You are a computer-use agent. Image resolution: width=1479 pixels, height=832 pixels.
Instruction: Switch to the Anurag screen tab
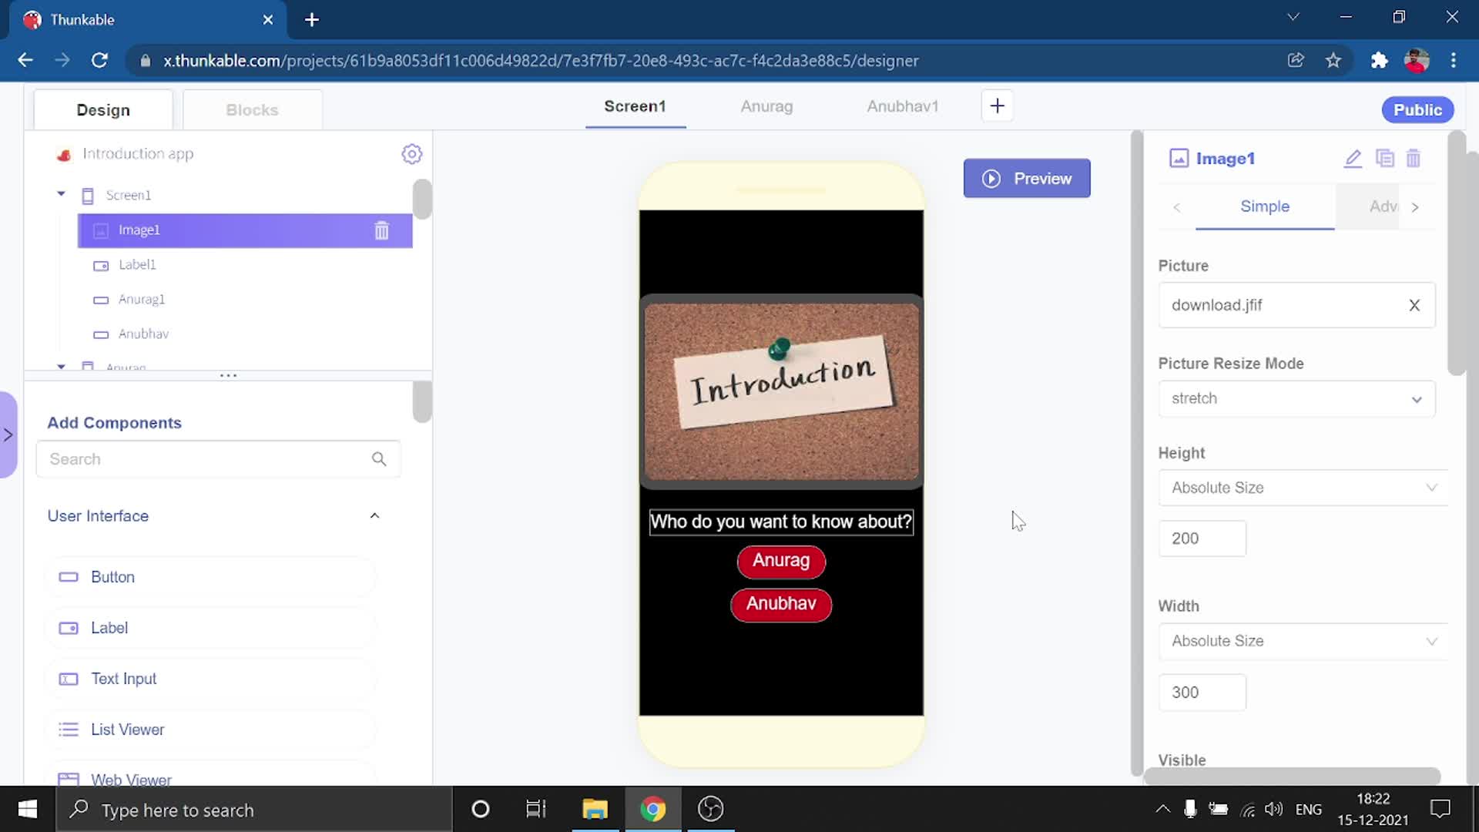pyautogui.click(x=766, y=106)
